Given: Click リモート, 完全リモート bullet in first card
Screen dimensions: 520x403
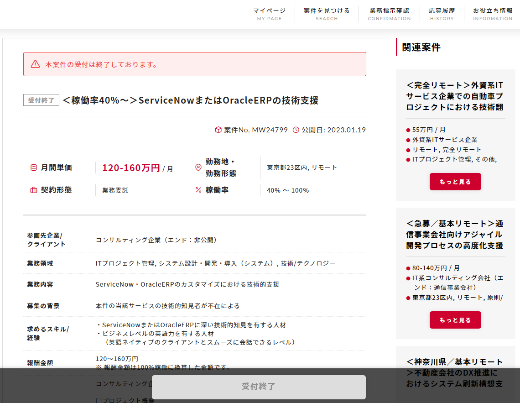Looking at the screenshot, I should coord(447,150).
